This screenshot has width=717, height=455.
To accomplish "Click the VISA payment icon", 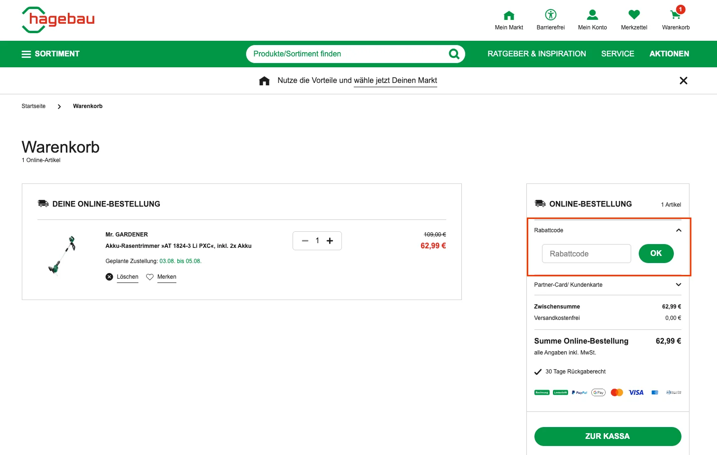I will point(636,392).
